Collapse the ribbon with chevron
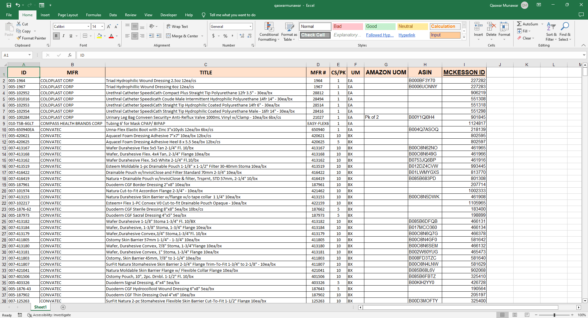Screen dimensions: 588x318 (583, 45)
